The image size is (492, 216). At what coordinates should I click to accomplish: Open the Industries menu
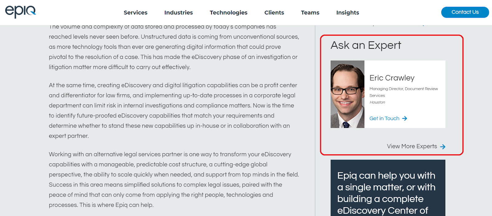[178, 13]
